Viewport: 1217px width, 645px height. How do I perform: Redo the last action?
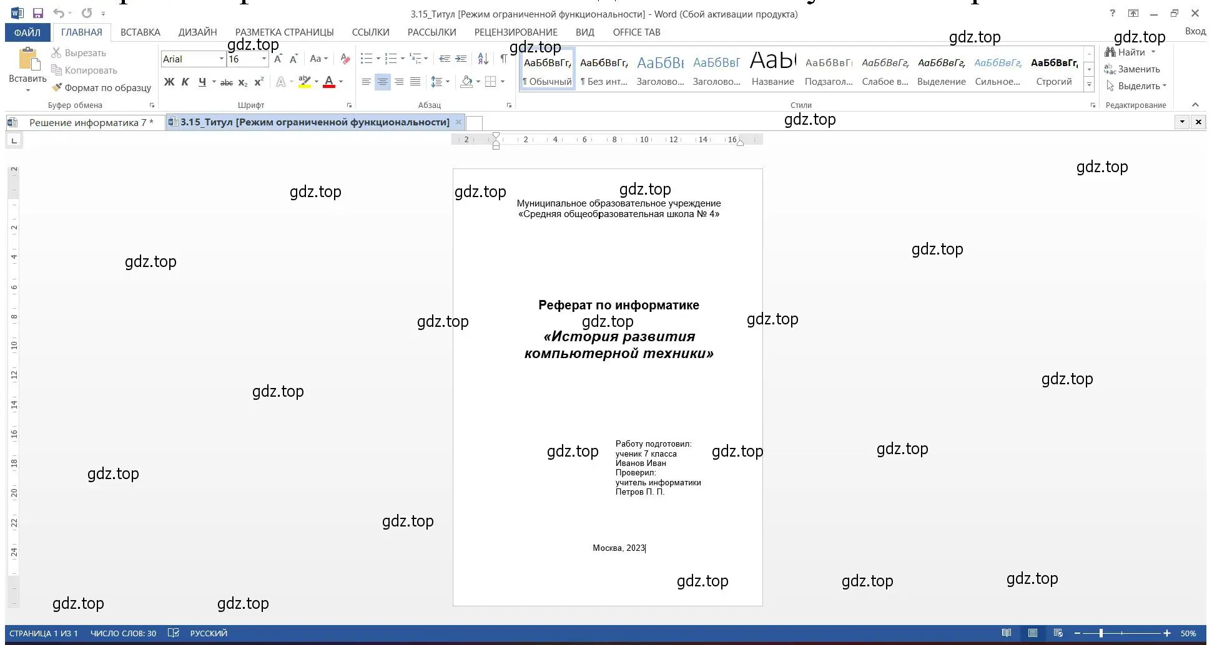click(x=87, y=13)
